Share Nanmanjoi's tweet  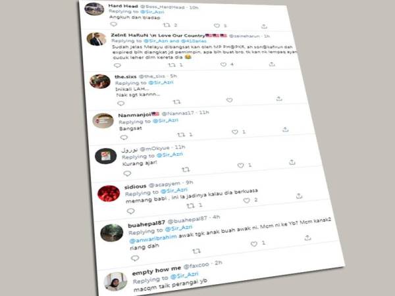285,130
